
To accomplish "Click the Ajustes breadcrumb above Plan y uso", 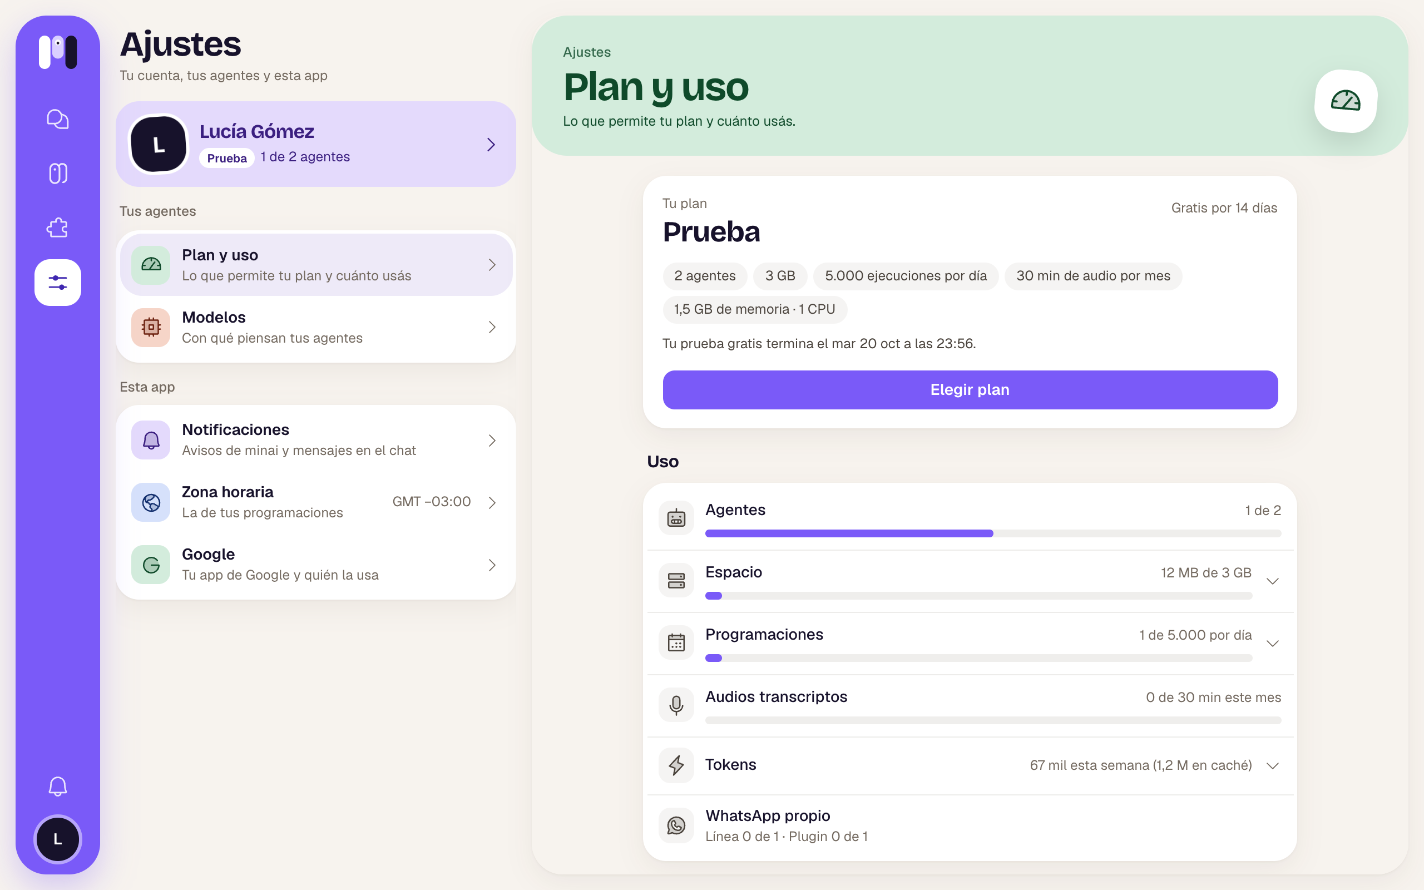I will [x=587, y=52].
